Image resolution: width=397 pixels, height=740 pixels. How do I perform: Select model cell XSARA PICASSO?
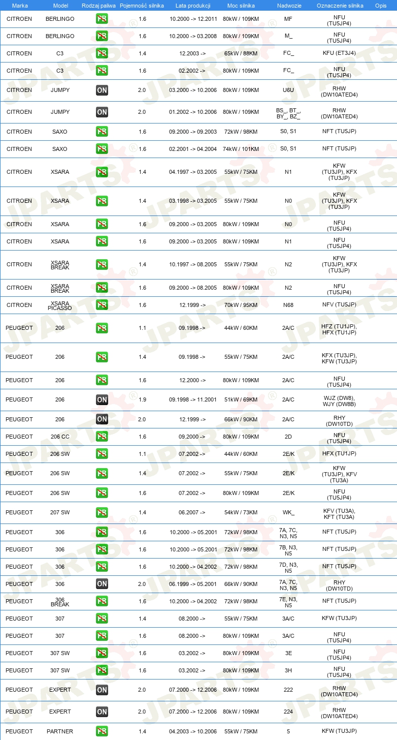(60, 305)
